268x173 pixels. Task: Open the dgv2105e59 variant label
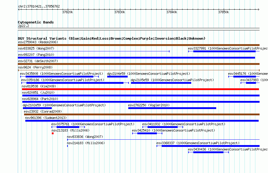(x=172, y=80)
